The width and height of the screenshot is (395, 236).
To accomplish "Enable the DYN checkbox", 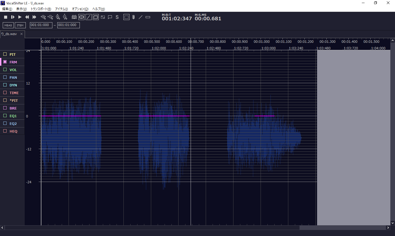I will pyautogui.click(x=5, y=85).
